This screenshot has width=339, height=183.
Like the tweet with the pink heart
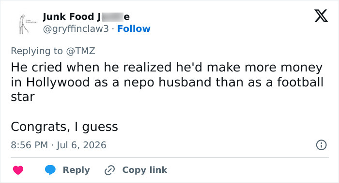point(18,170)
